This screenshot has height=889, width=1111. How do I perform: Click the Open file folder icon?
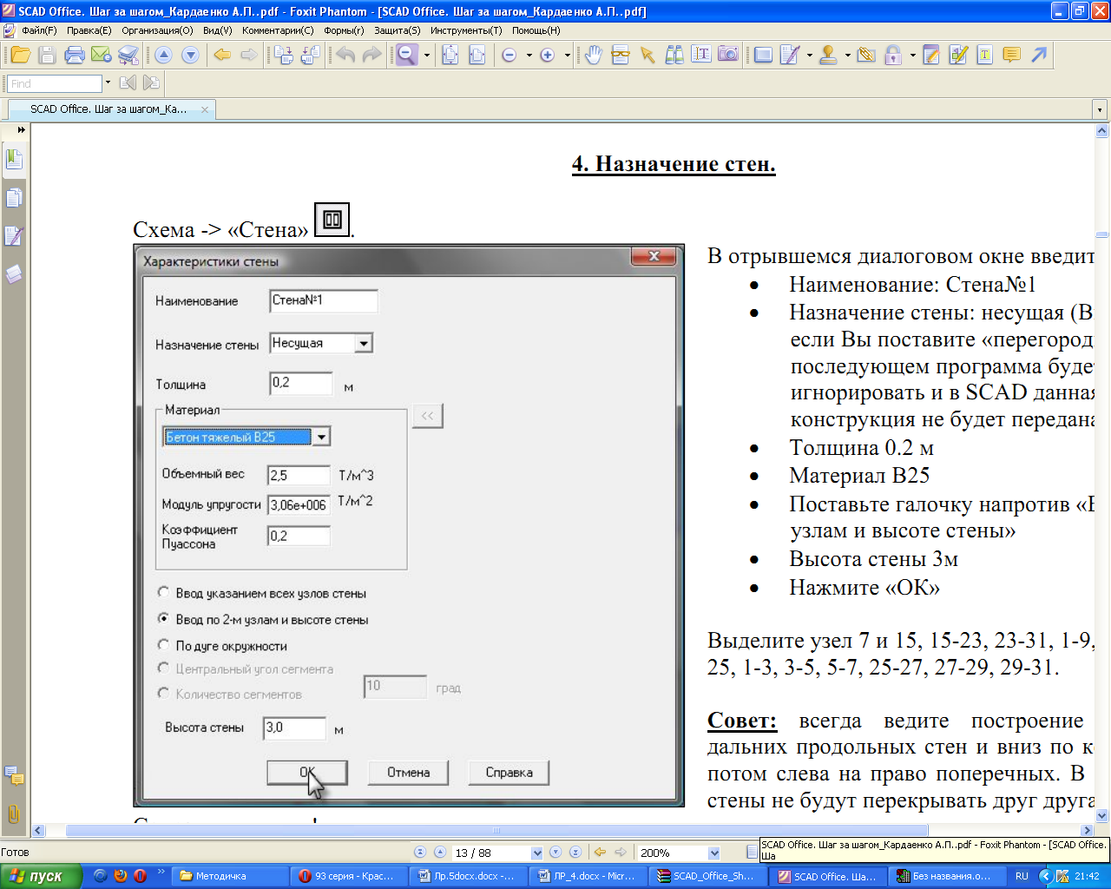[x=20, y=56]
